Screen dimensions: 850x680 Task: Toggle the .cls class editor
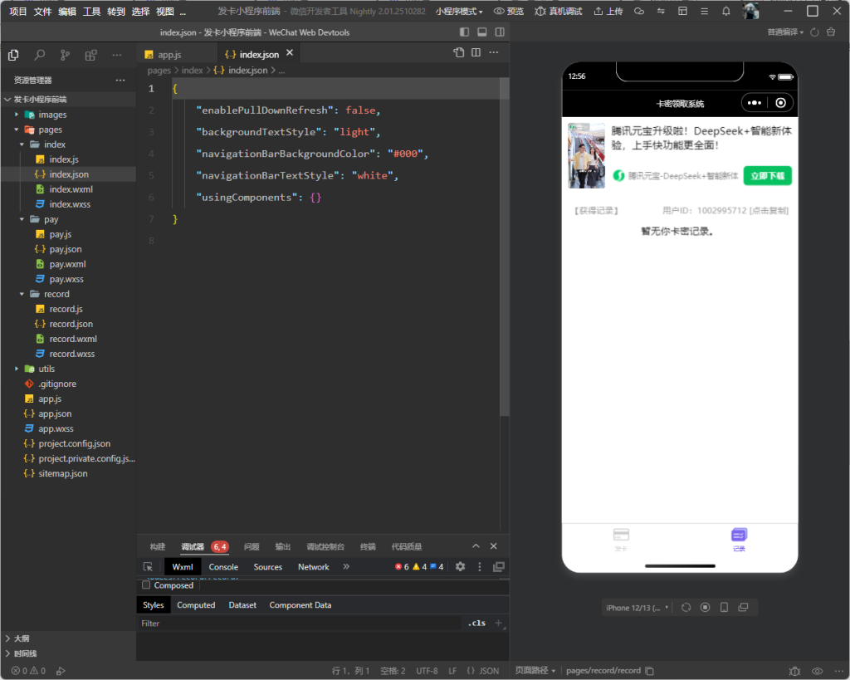476,623
